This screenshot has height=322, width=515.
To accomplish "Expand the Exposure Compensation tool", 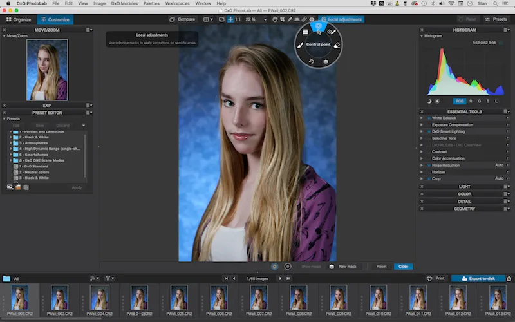I will click(422, 125).
